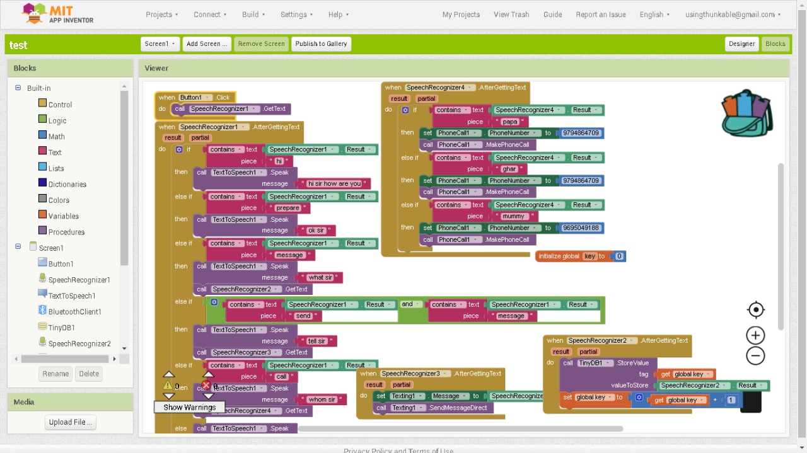Collapse the Built-in blocks category
The width and height of the screenshot is (807, 453).
[x=18, y=88]
